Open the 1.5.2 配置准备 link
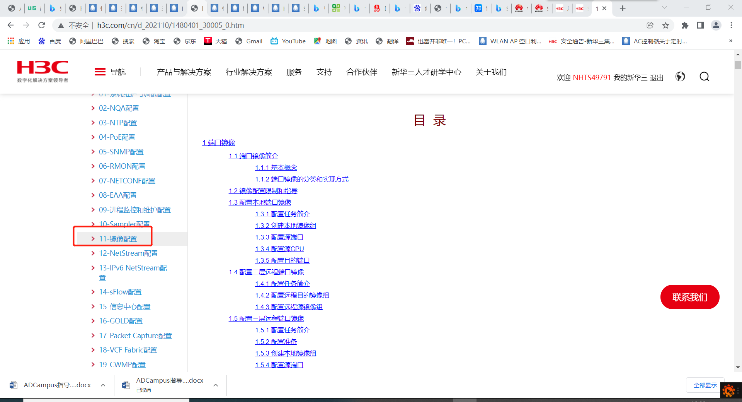 click(x=276, y=342)
